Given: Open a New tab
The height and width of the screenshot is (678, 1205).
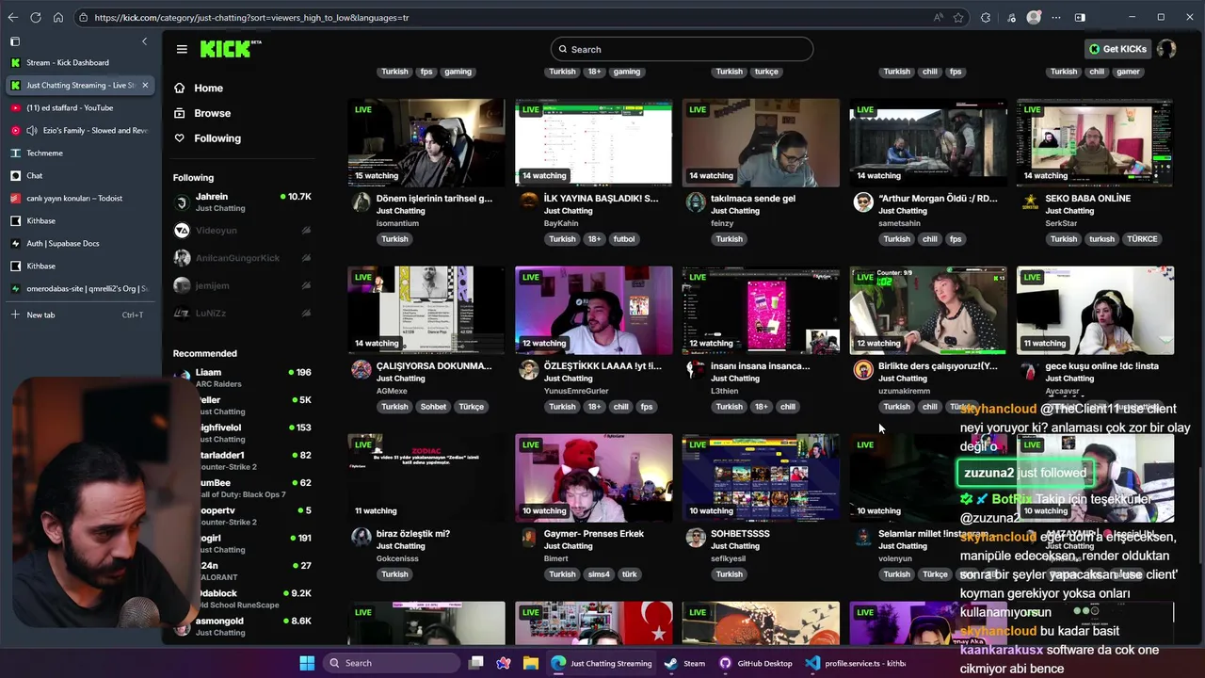Looking at the screenshot, I should (x=79, y=315).
